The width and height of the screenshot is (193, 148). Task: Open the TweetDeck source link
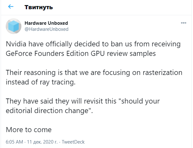click(x=73, y=142)
